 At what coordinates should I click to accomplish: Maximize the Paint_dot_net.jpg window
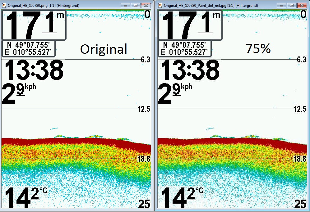coord(292,5)
